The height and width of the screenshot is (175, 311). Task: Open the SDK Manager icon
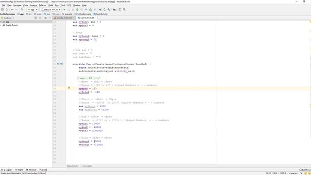coord(109,10)
